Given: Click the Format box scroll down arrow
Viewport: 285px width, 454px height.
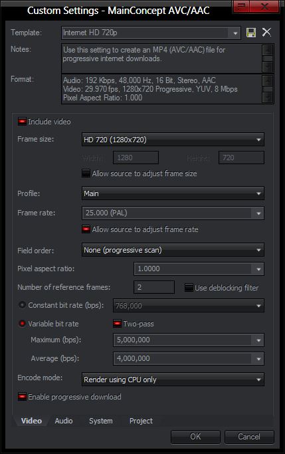Looking at the screenshot, I should click(x=268, y=98).
